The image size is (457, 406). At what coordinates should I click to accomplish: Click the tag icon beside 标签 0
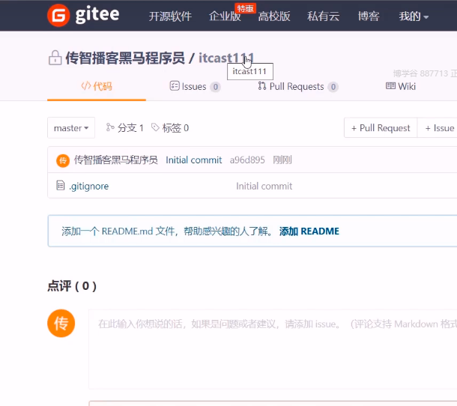pos(155,127)
